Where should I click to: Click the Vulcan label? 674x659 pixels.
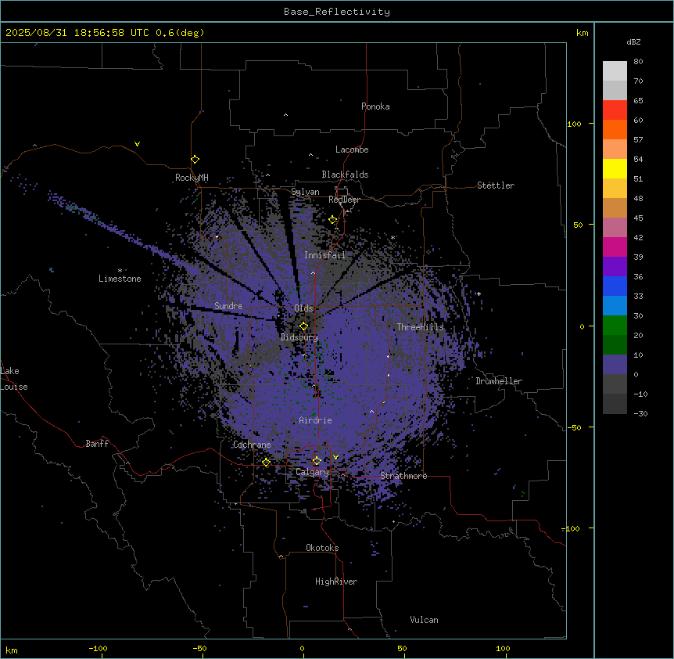tap(425, 620)
